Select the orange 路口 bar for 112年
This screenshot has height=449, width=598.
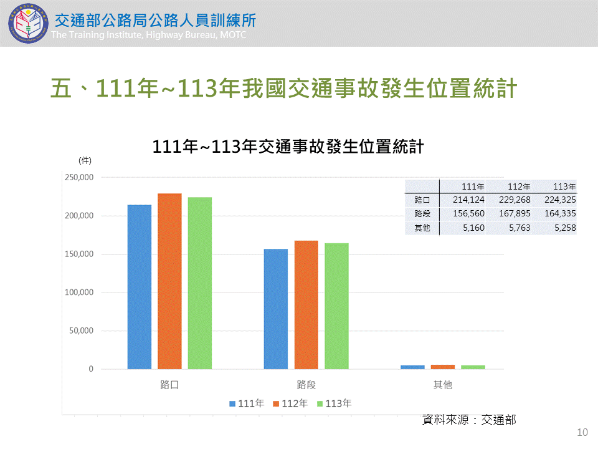(x=169, y=281)
